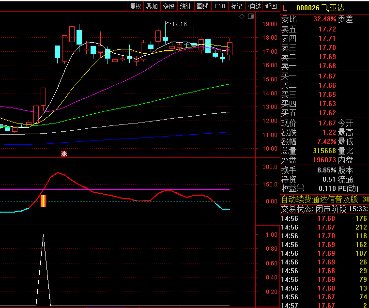Click the 返回 back button
Viewport: 369px width, 308px height.
click(271, 6)
